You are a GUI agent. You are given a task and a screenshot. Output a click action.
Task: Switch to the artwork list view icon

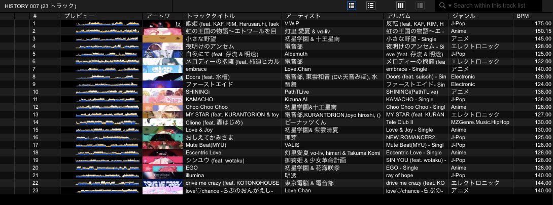[352, 6]
